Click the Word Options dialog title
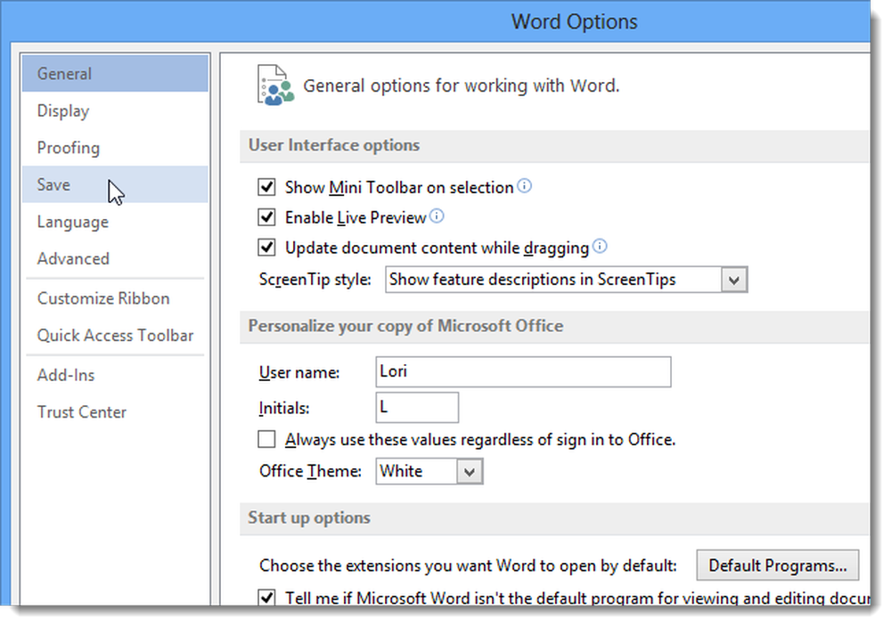The height and width of the screenshot is (626, 891). tap(574, 21)
